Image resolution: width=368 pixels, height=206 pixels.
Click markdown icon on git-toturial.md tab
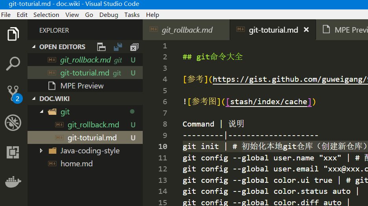241,29
